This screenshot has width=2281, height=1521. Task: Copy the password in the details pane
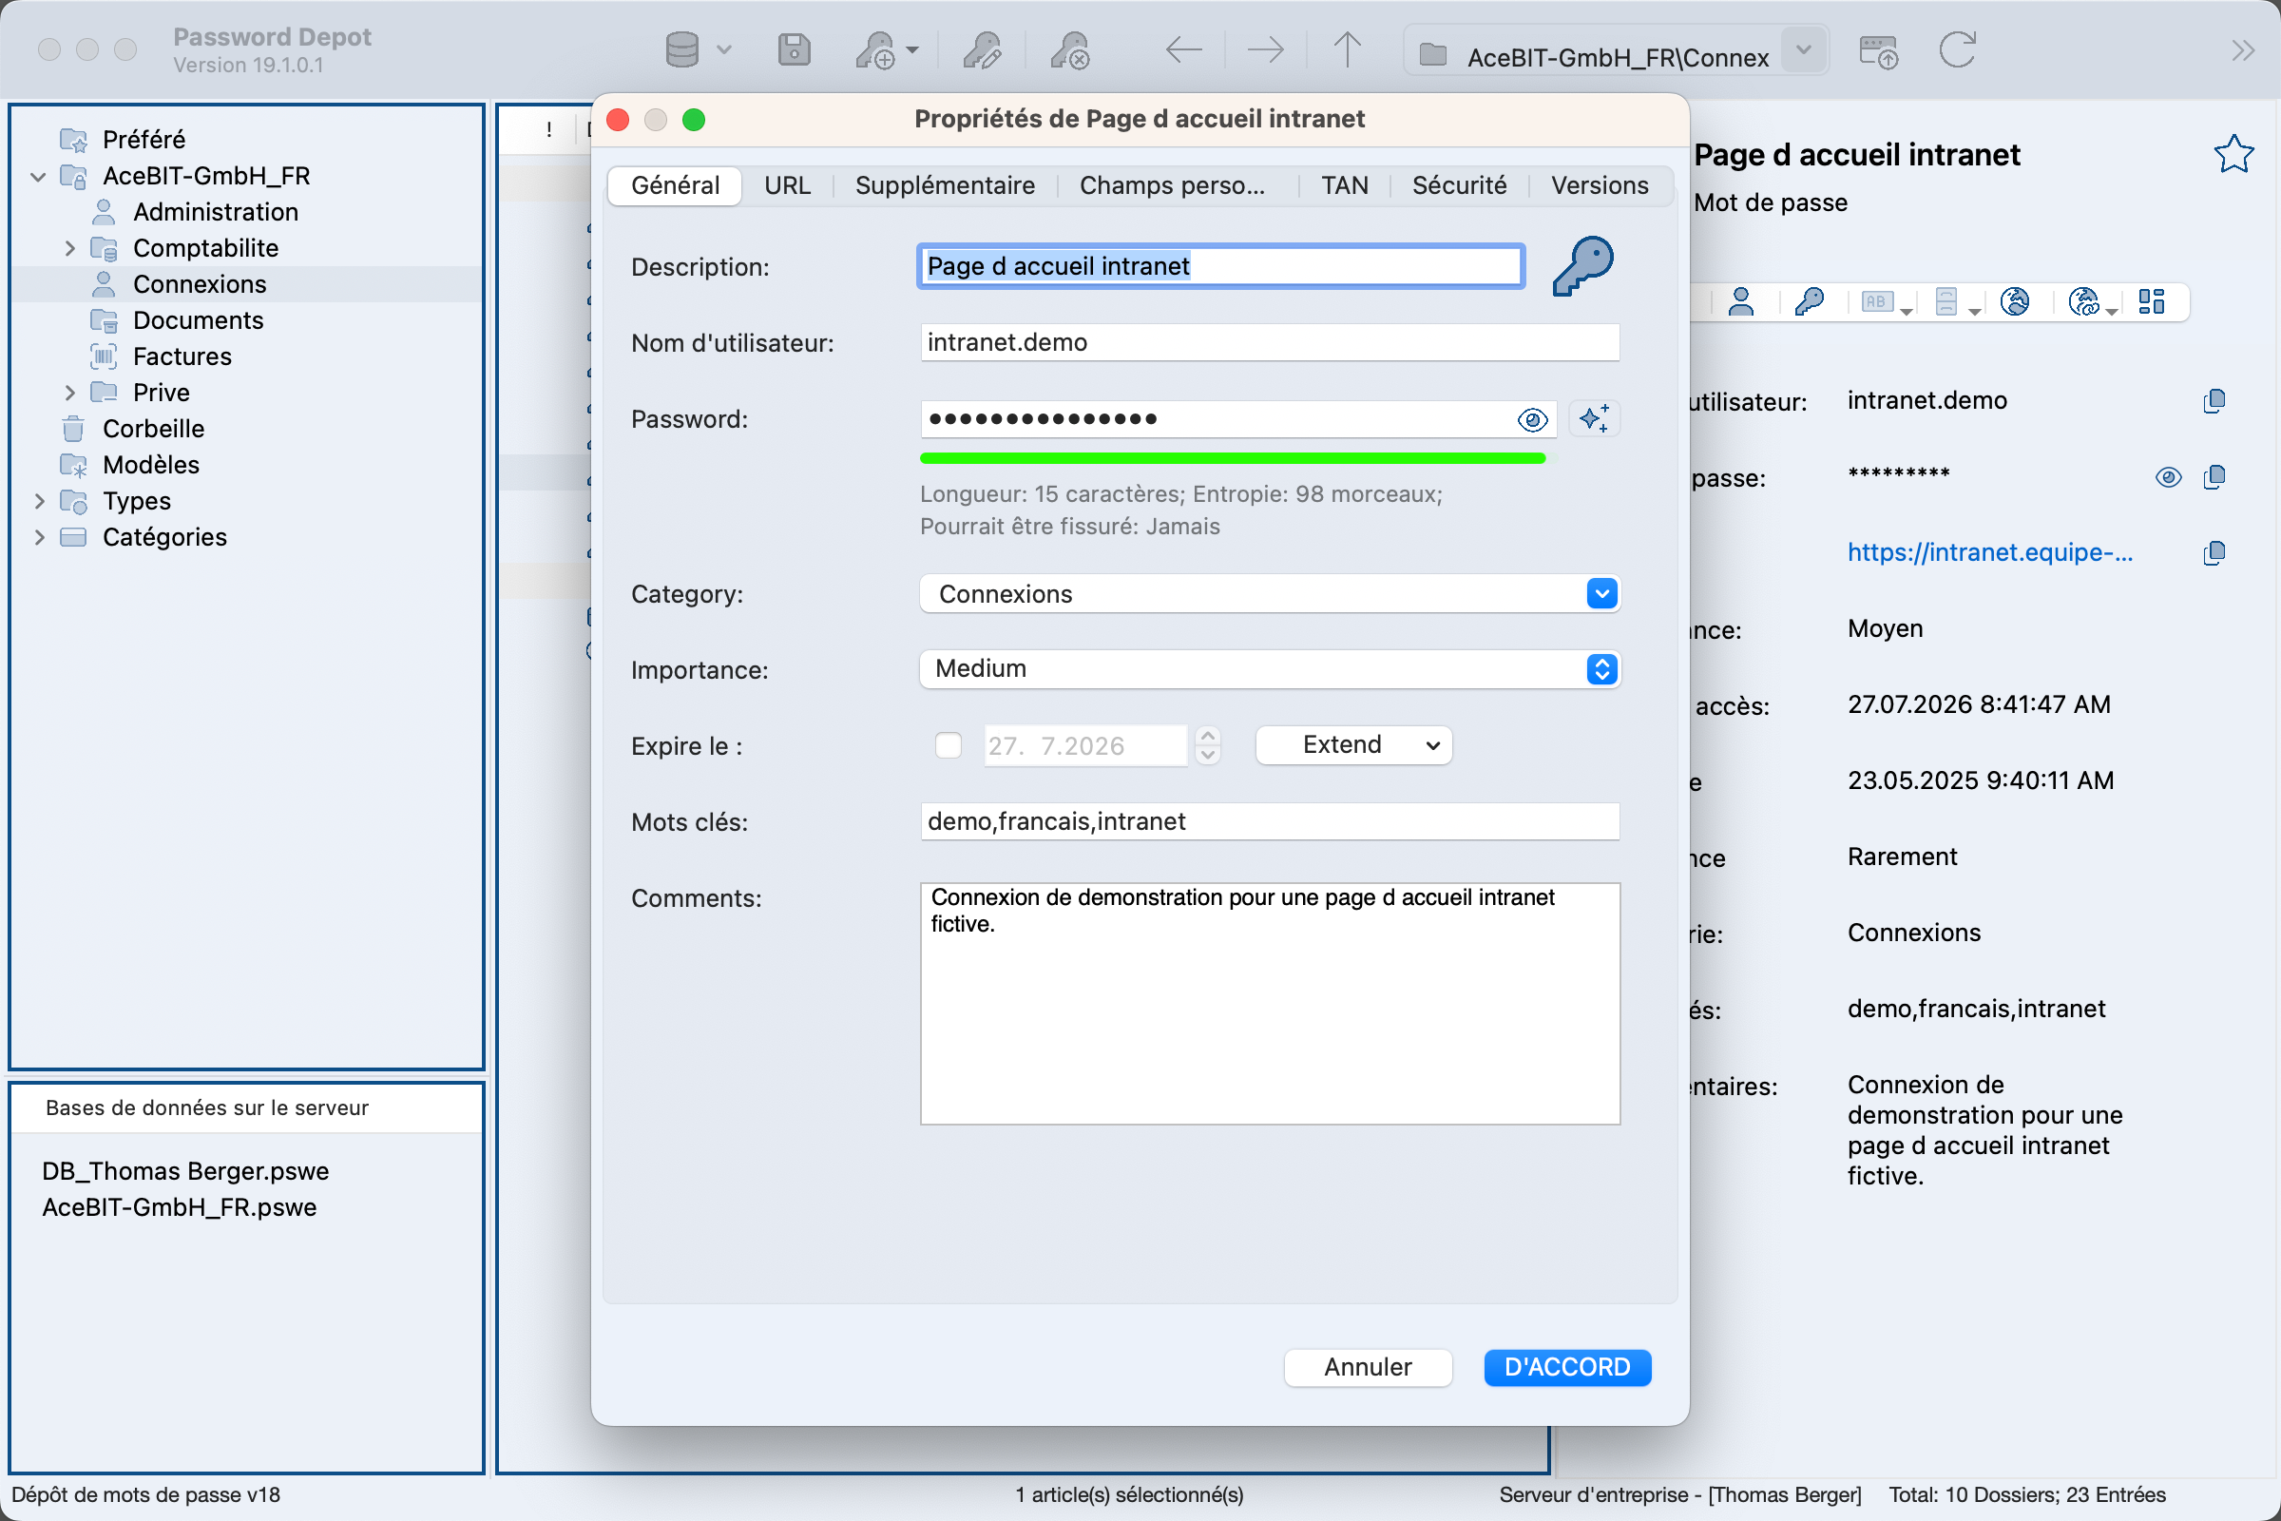(2214, 476)
